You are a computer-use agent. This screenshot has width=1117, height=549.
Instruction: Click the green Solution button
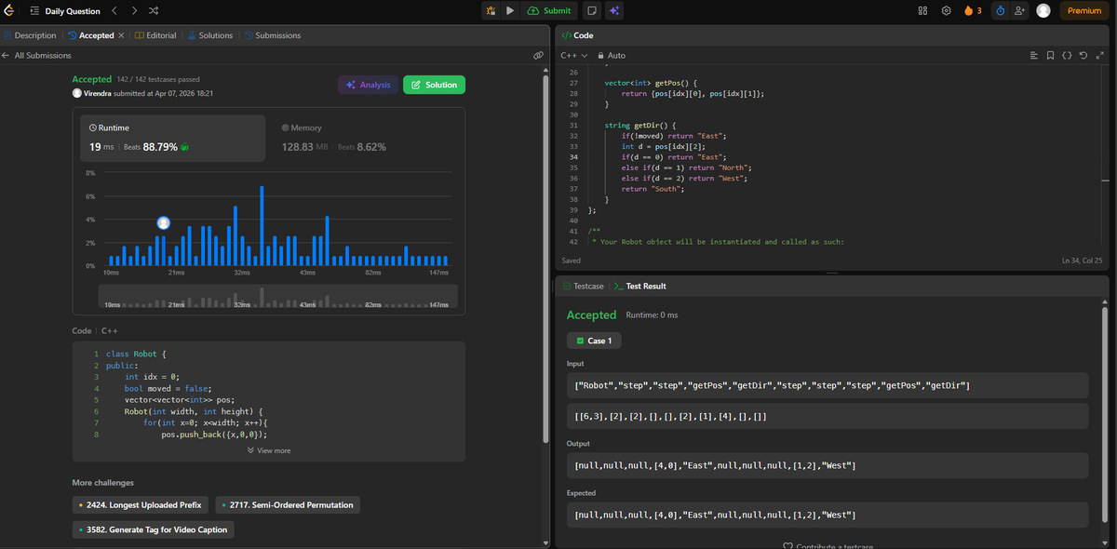[x=435, y=85]
